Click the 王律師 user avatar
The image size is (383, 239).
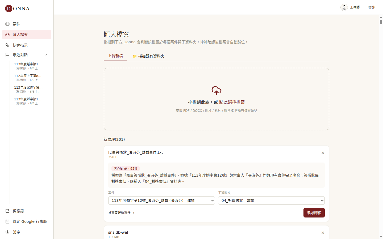coord(344,7)
